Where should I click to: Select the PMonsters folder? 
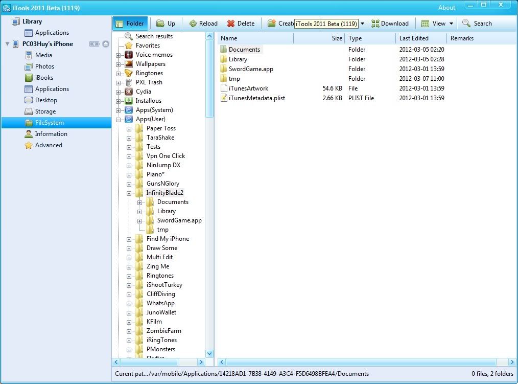click(161, 349)
